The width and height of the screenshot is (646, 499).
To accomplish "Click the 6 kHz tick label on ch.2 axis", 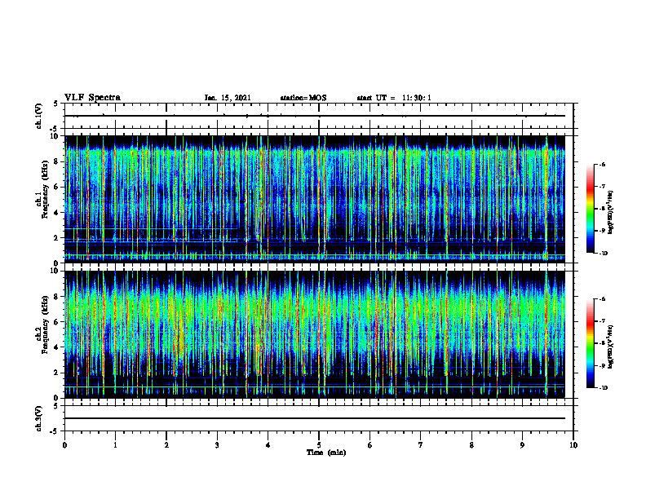I will (x=56, y=321).
